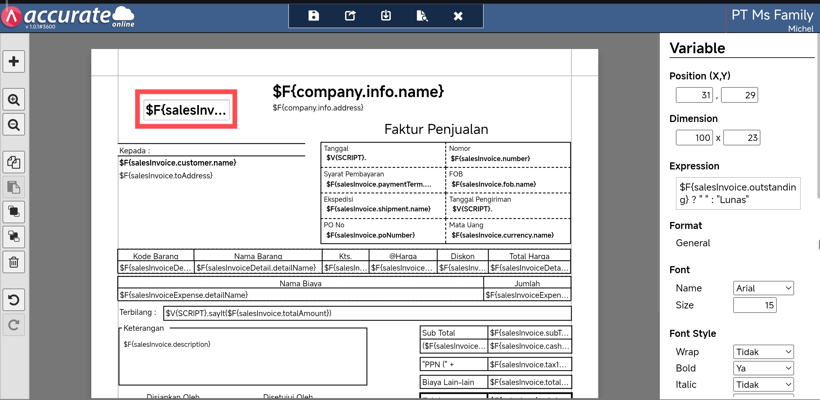Click the download import icon in top toolbar

coord(386,16)
